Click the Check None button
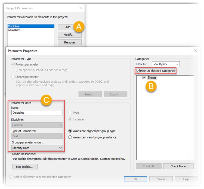204x189 pixels. (178, 166)
